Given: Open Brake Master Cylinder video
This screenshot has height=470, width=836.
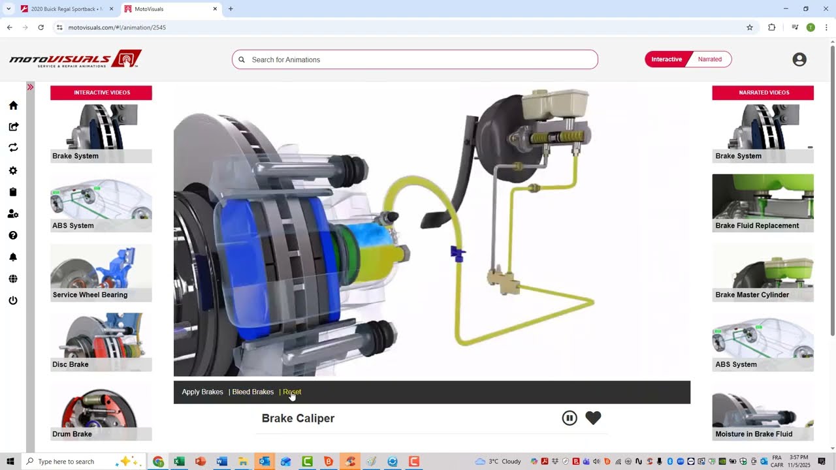Looking at the screenshot, I should pyautogui.click(x=763, y=273).
